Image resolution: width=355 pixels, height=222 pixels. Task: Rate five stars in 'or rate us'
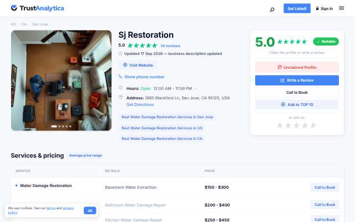[x=313, y=125]
